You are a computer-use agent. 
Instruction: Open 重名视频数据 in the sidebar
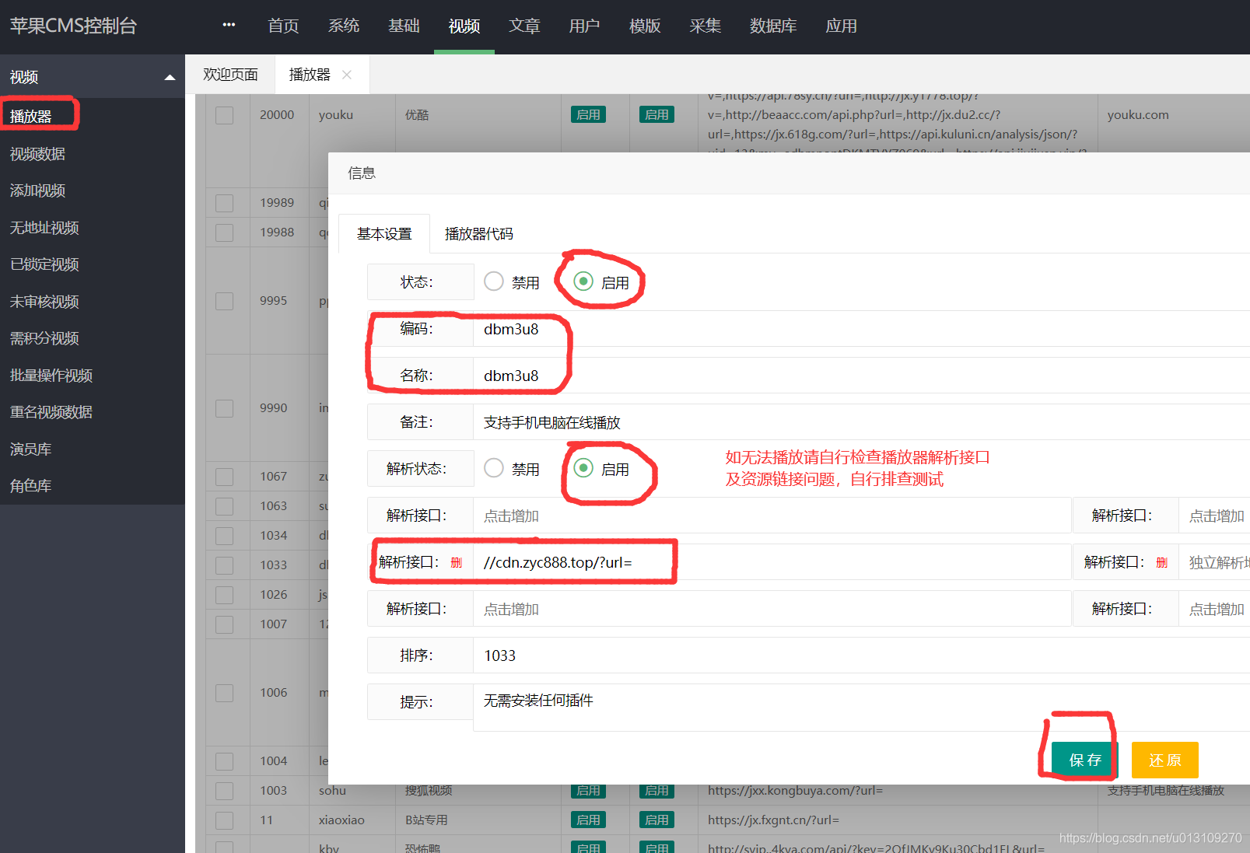point(51,412)
